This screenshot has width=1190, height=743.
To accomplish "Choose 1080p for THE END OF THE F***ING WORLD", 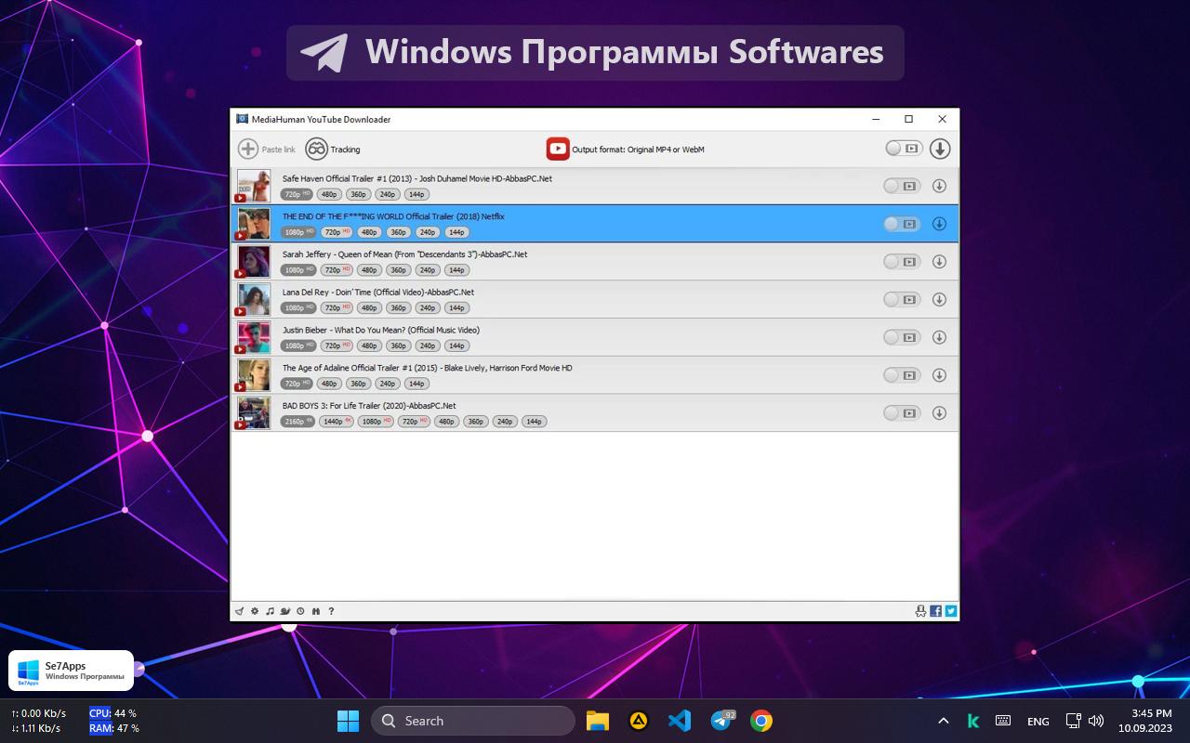I will (x=298, y=232).
